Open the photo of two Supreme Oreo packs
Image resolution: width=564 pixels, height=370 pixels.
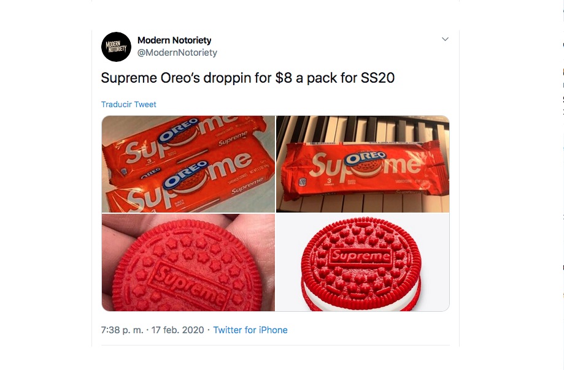(188, 164)
